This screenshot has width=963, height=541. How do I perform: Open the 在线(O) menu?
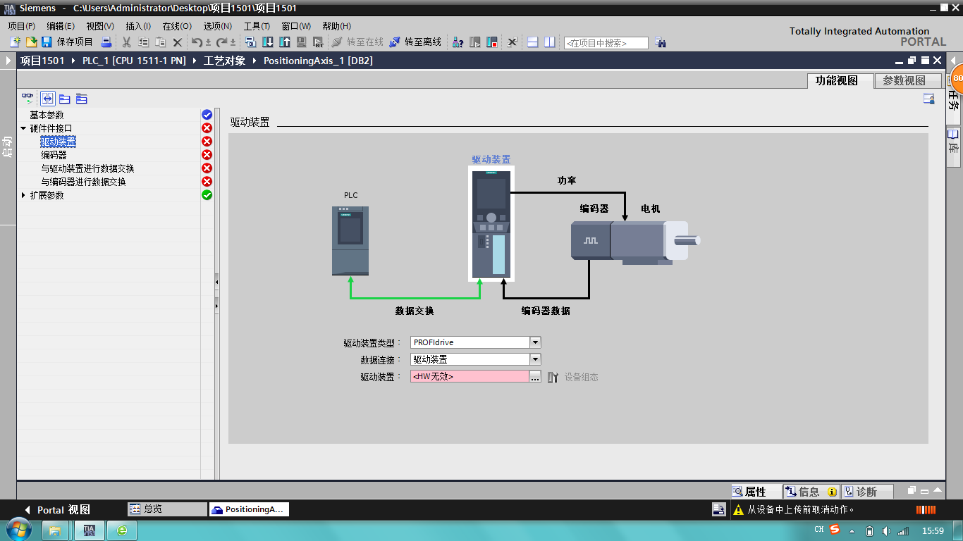176,26
